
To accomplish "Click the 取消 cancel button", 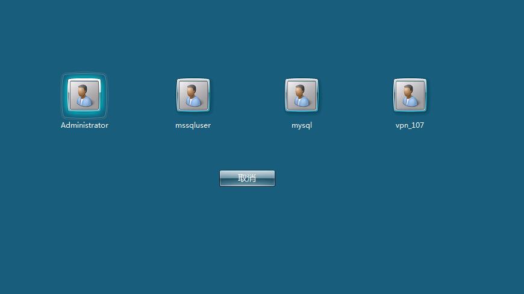I will point(248,178).
